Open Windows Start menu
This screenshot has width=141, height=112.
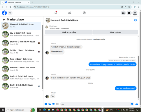3,110
